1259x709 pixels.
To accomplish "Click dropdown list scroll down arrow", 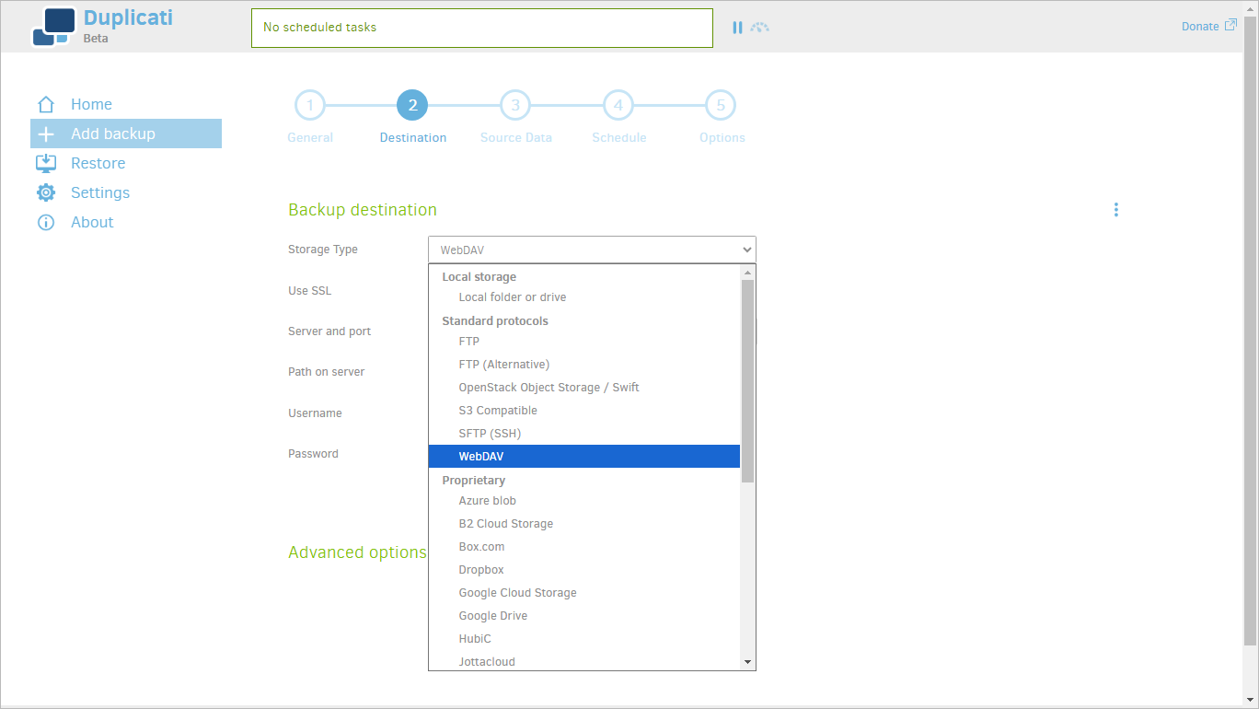I will (747, 662).
